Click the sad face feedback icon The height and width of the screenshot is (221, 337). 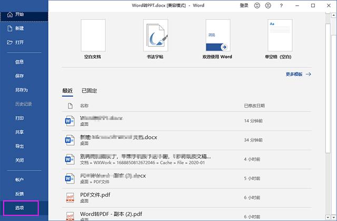click(268, 6)
